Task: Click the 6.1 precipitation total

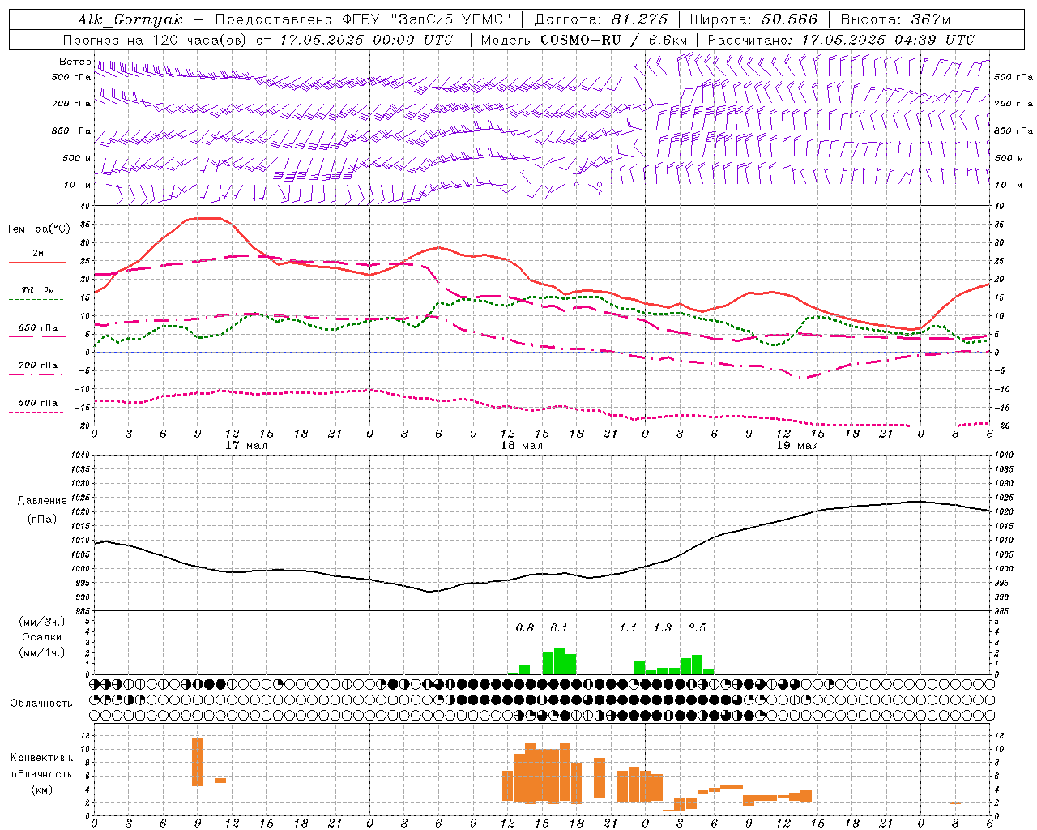Action: tap(559, 627)
